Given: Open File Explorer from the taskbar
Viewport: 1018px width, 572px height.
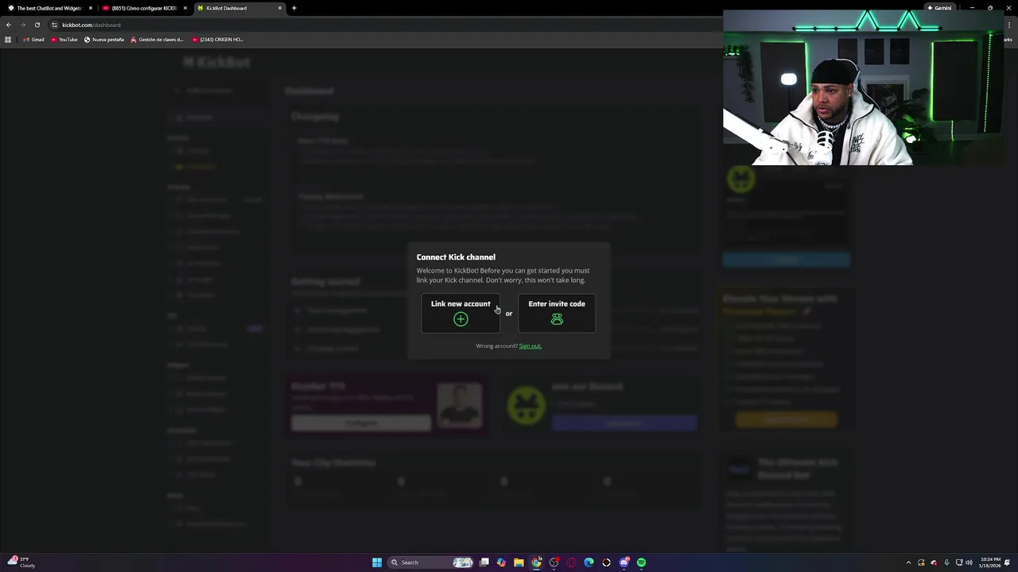Looking at the screenshot, I should tap(519, 562).
